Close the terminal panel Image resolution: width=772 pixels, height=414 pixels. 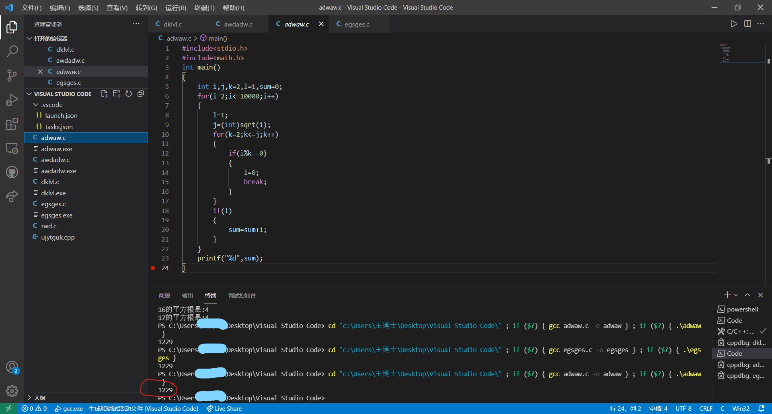coord(760,295)
